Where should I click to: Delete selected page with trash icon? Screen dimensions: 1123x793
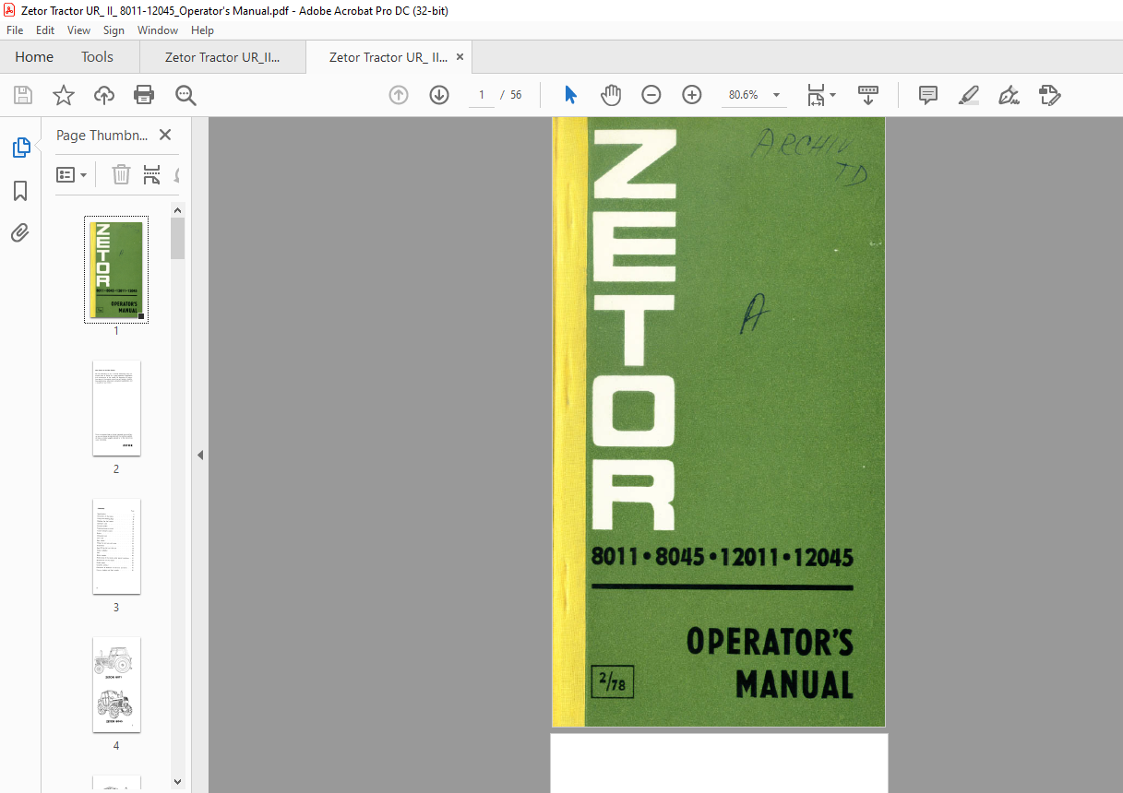[121, 174]
